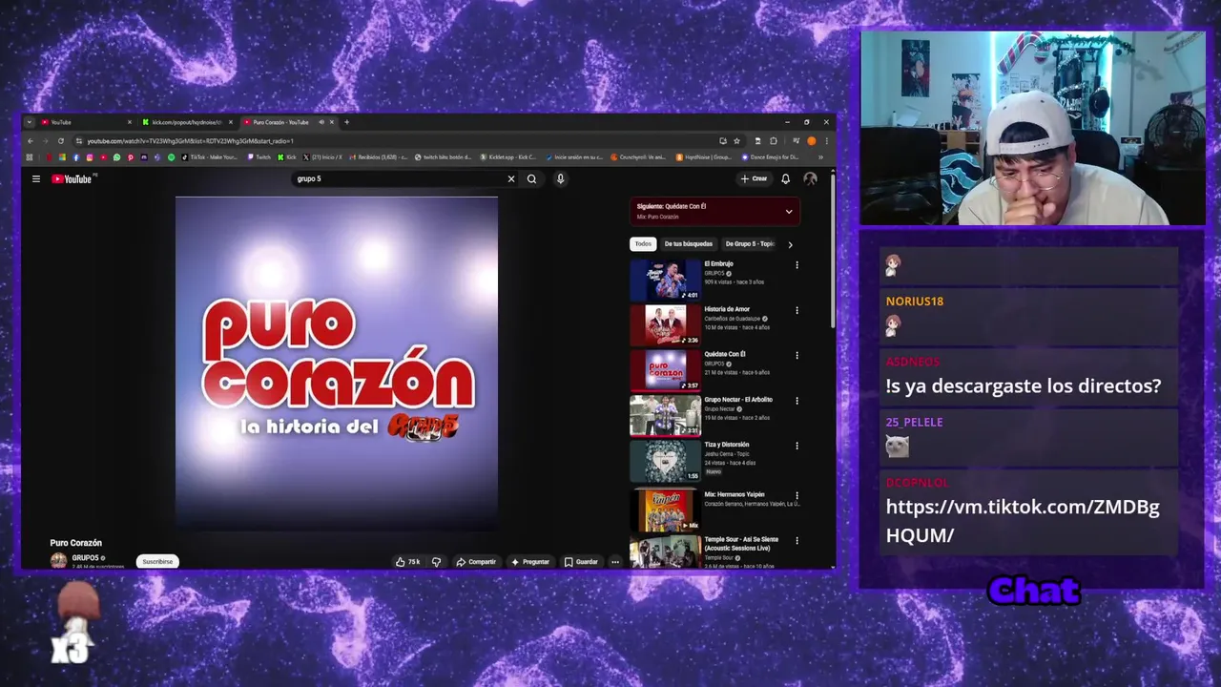Select the 'De tus búsquedas' chip
The height and width of the screenshot is (687, 1221).
689,244
